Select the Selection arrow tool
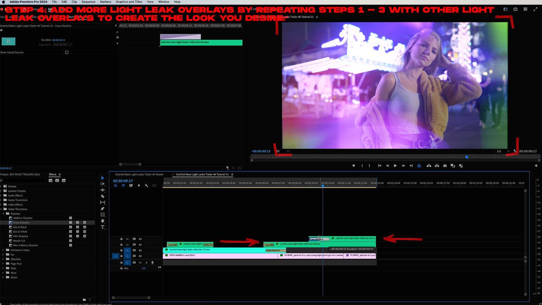 pos(102,178)
